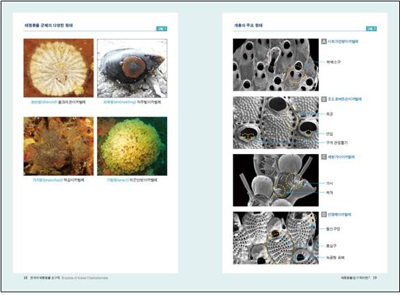Open the brown branched colony photo

[x=59, y=146]
